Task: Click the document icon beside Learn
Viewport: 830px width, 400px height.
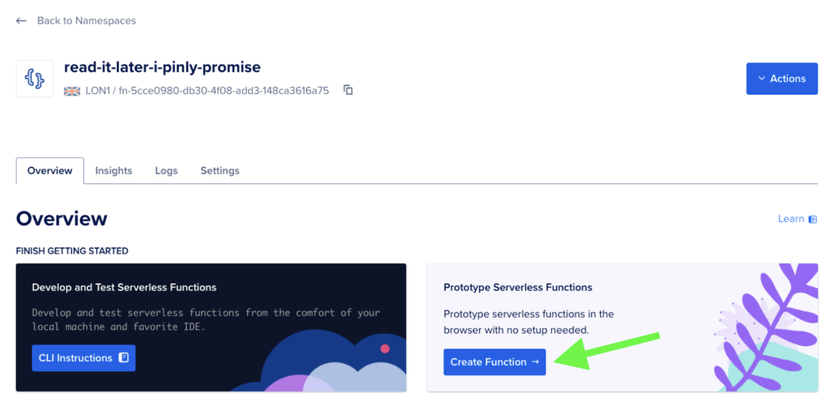Action: pyautogui.click(x=814, y=218)
